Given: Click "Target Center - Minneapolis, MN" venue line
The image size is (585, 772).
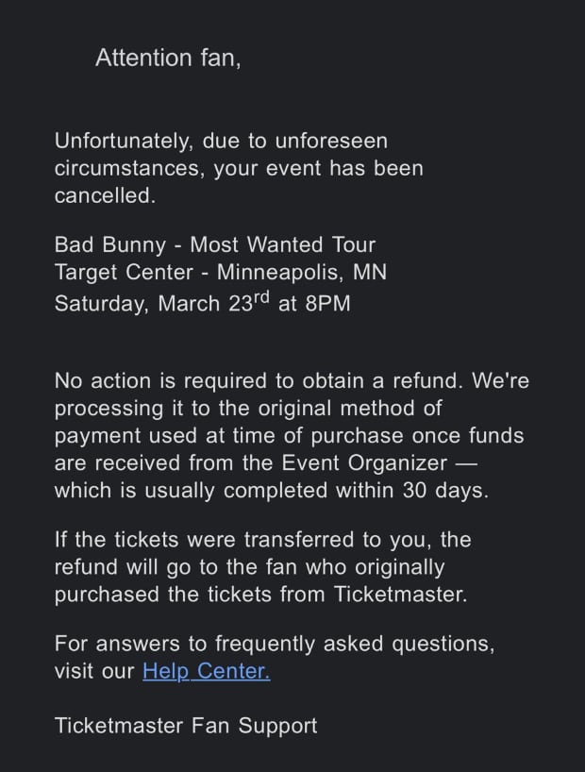Looking at the screenshot, I should [221, 274].
